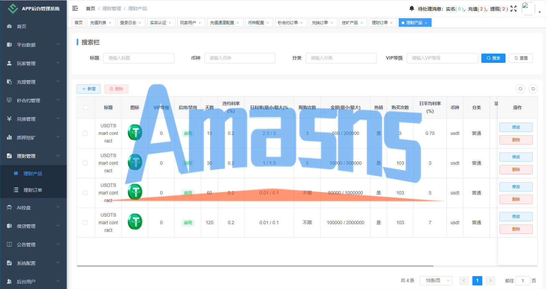Focus the VIP等级 search input field
This screenshot has width=546, height=289.
[x=442, y=58]
